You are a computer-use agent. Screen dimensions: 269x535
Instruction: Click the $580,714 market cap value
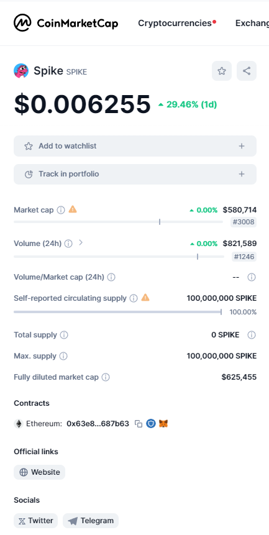[x=240, y=209]
